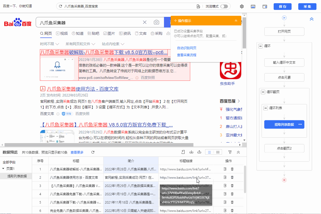Click the 自动识别网页 link

point(187,48)
